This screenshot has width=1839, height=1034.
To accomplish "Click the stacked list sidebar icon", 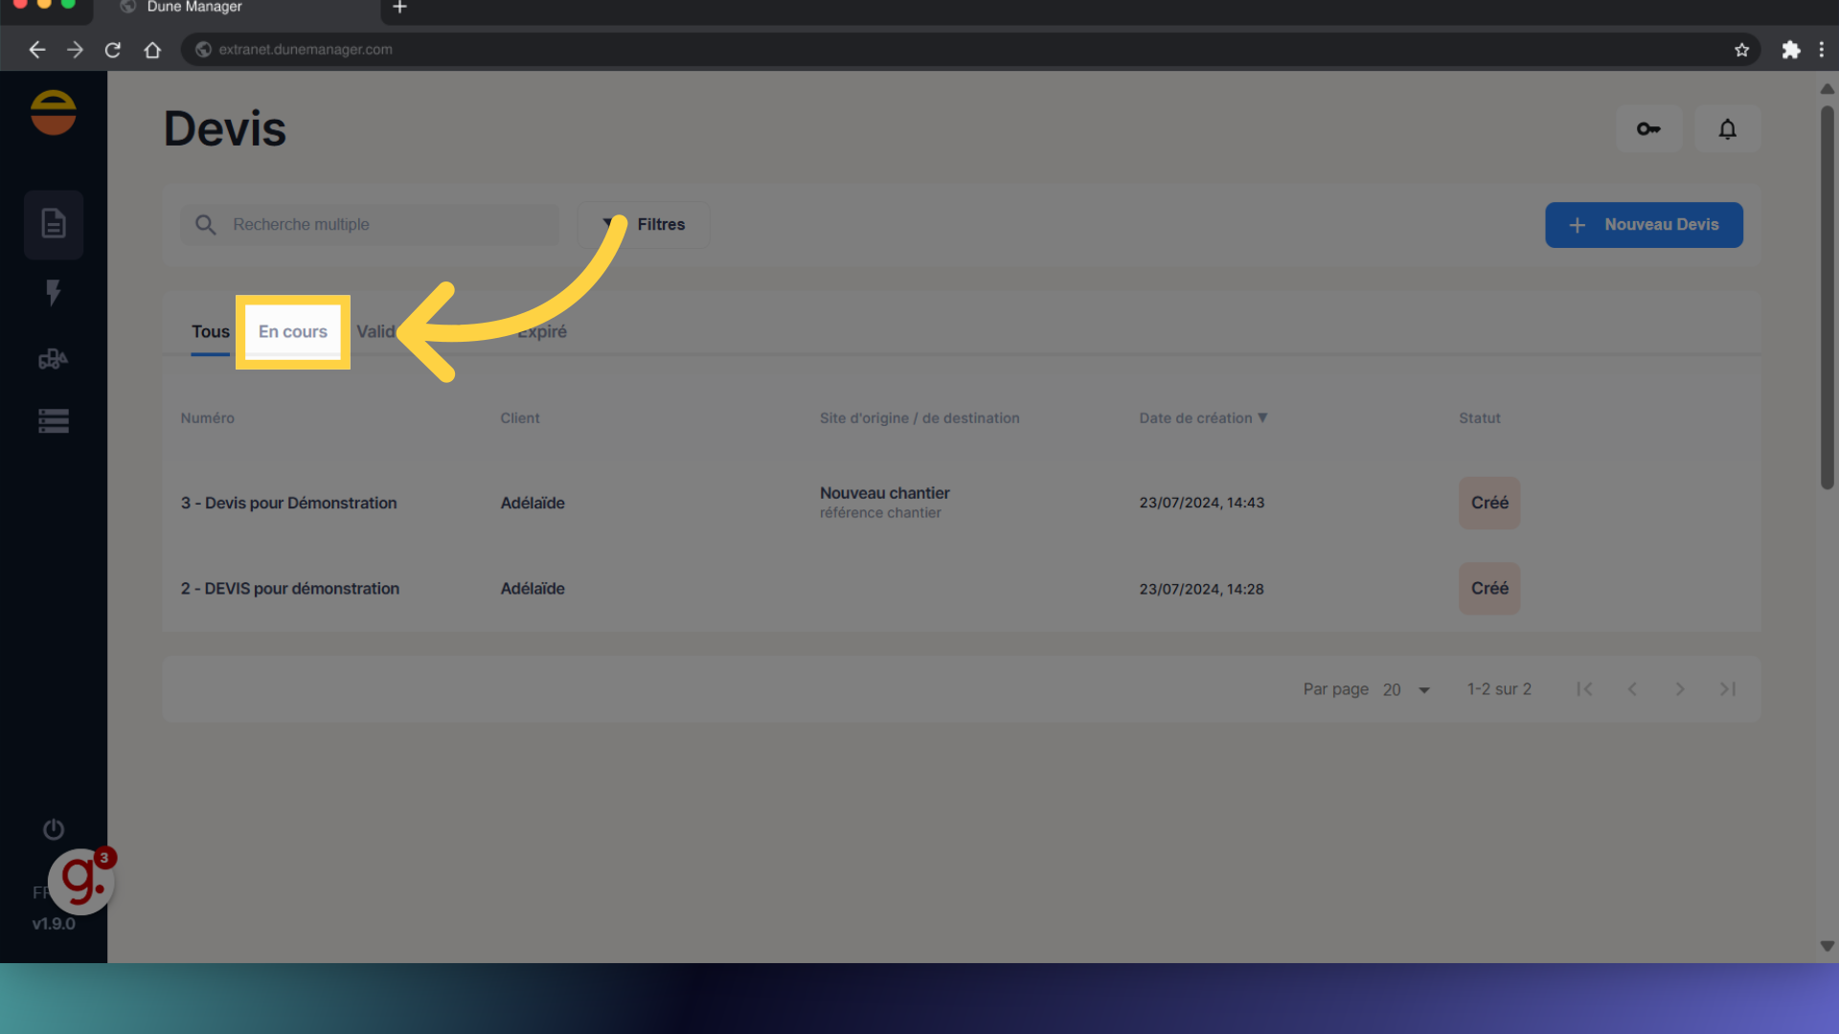I will click(54, 421).
